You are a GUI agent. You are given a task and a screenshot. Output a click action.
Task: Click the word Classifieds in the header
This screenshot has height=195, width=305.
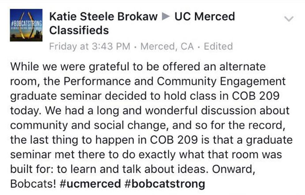[79, 30]
